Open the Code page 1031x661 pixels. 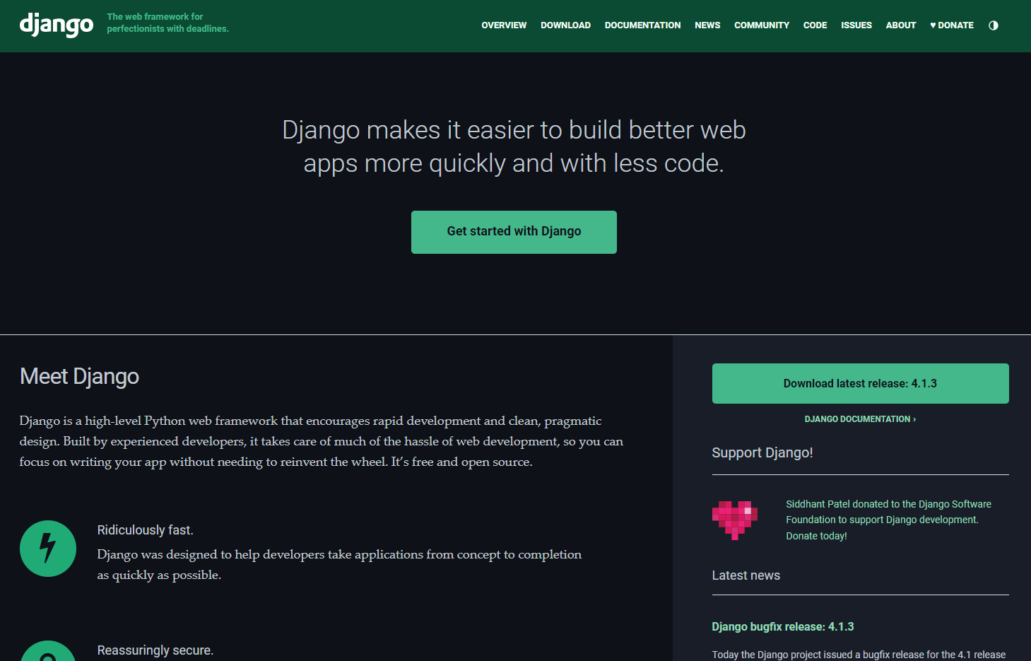[x=815, y=25]
